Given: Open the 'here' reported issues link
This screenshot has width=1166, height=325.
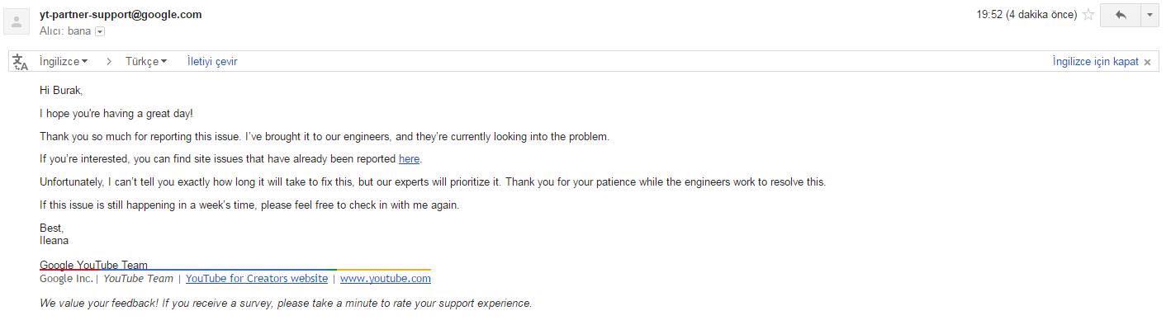Looking at the screenshot, I should click(x=410, y=159).
